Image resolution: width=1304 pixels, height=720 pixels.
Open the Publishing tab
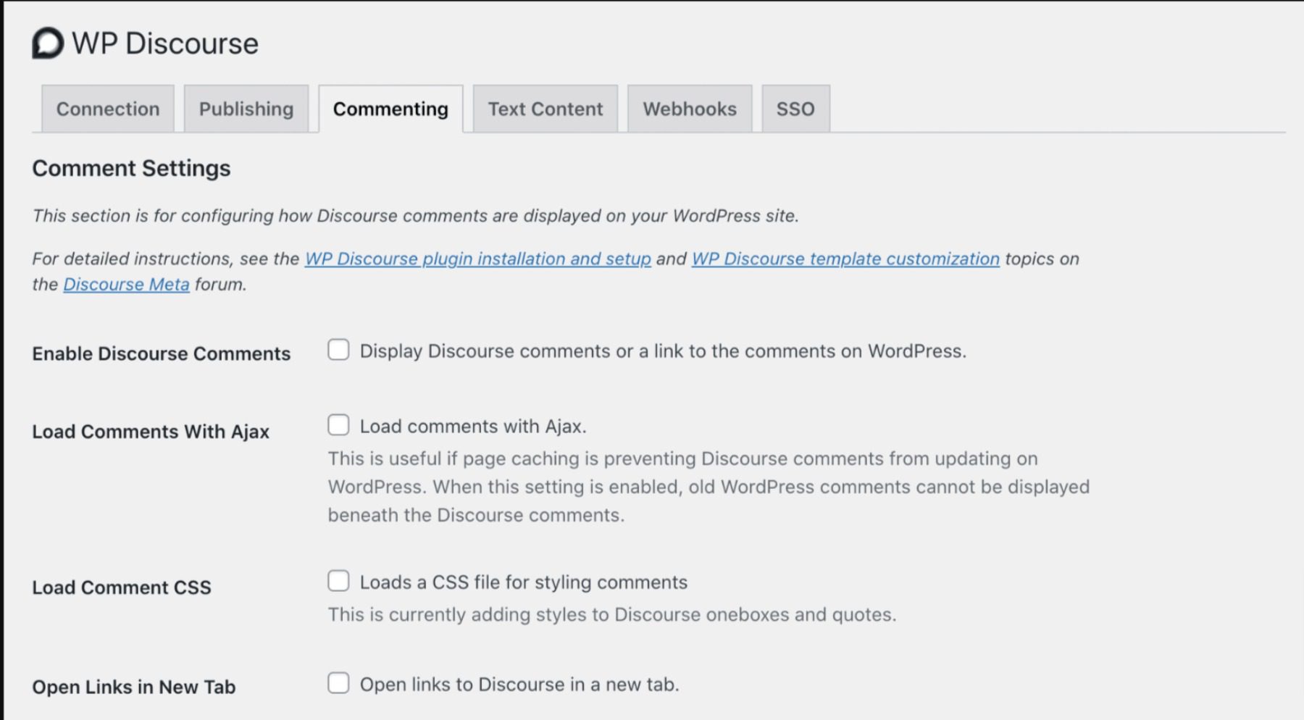coord(246,109)
